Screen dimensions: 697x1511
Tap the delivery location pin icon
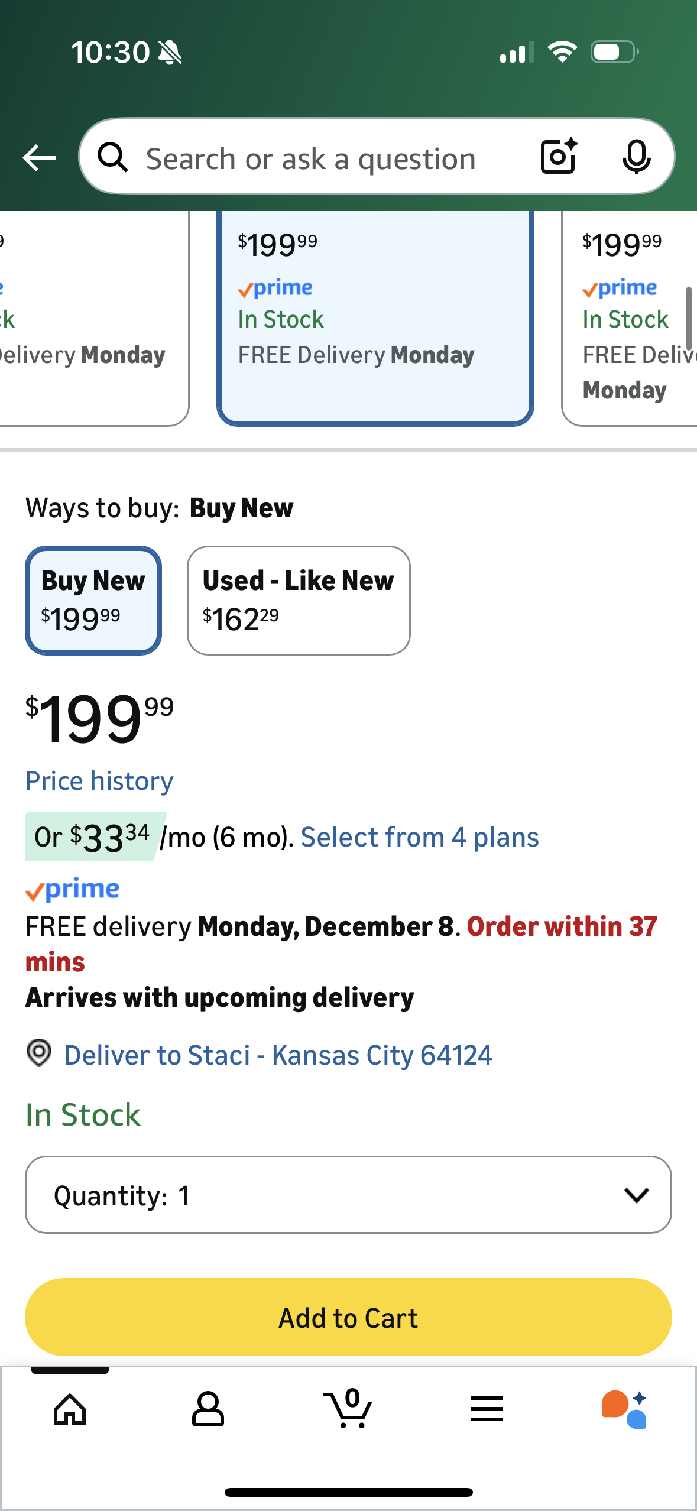click(x=39, y=1053)
